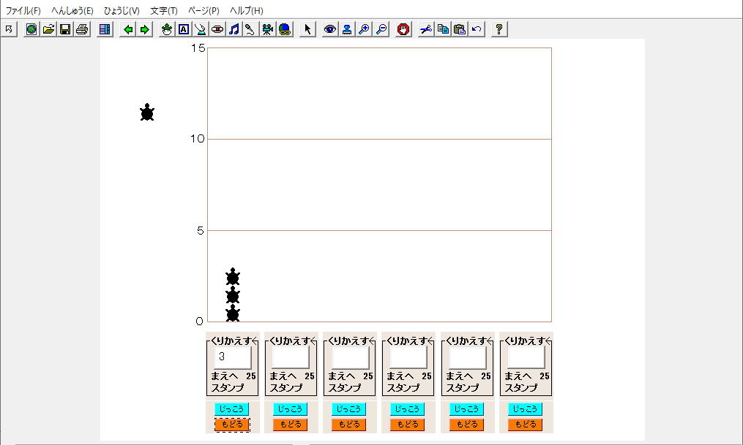
Task: Open the ファイル(F) menu
Action: tap(23, 11)
